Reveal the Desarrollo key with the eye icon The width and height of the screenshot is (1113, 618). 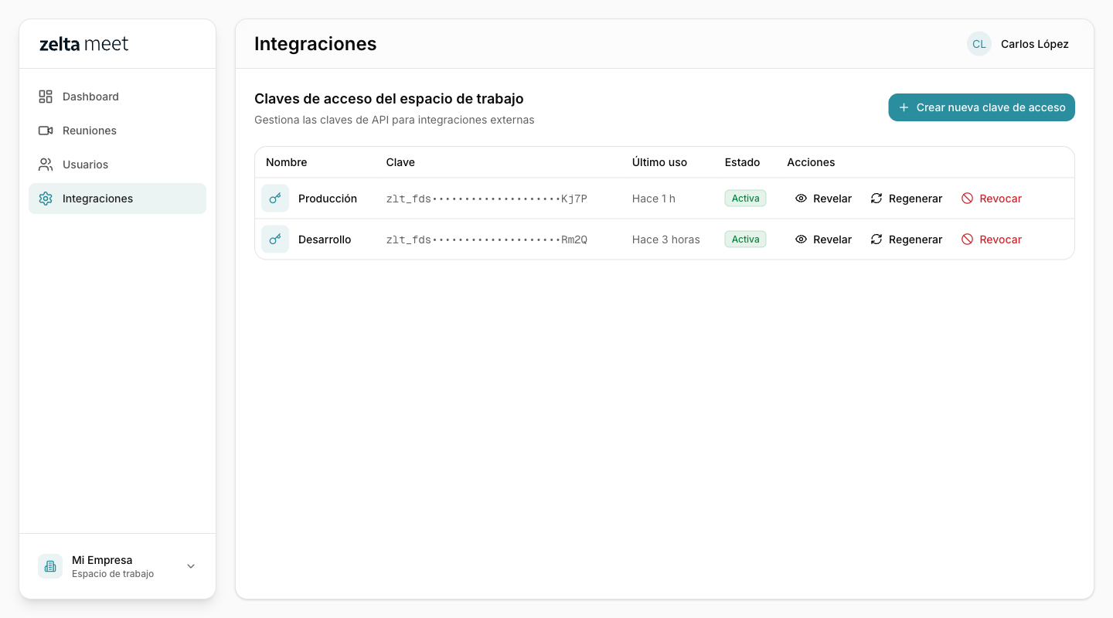(802, 239)
